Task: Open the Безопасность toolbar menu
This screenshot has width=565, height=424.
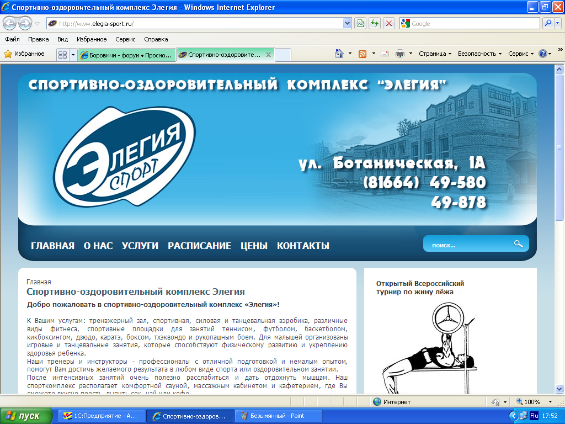Action: pos(479,54)
